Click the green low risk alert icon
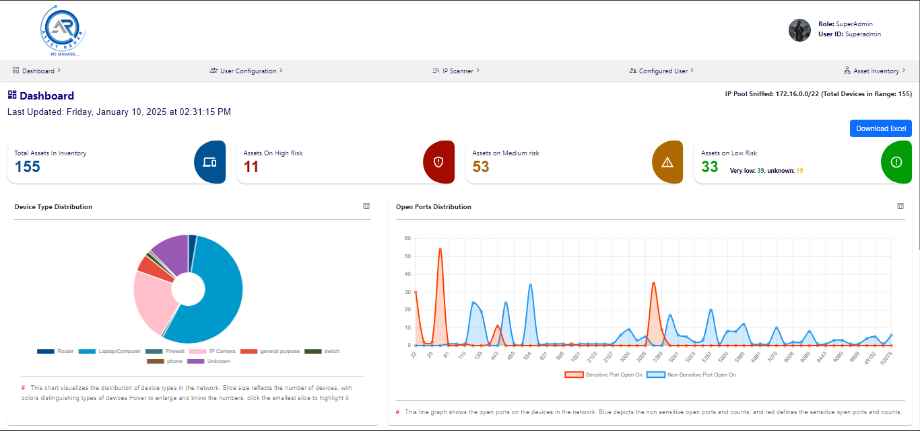 tap(896, 162)
